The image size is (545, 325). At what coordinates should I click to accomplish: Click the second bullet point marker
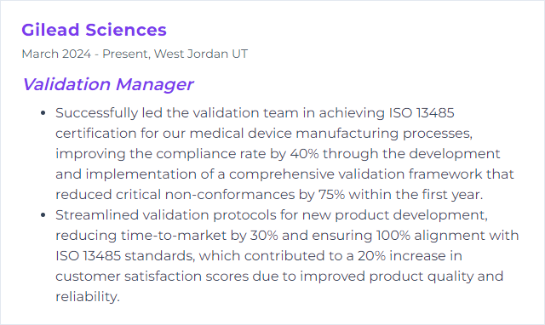click(43, 215)
